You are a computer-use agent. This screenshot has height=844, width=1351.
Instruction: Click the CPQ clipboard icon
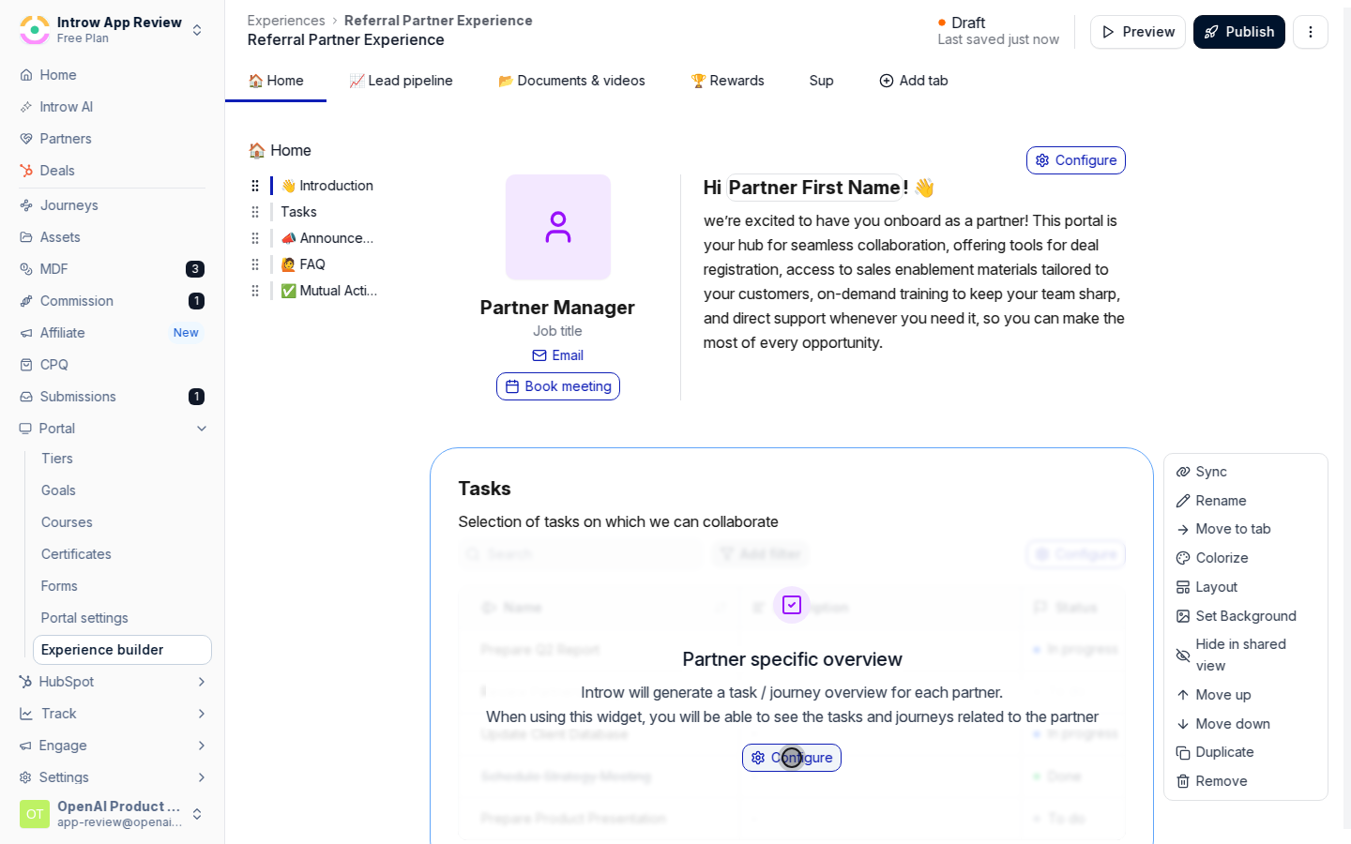pyautogui.click(x=26, y=365)
